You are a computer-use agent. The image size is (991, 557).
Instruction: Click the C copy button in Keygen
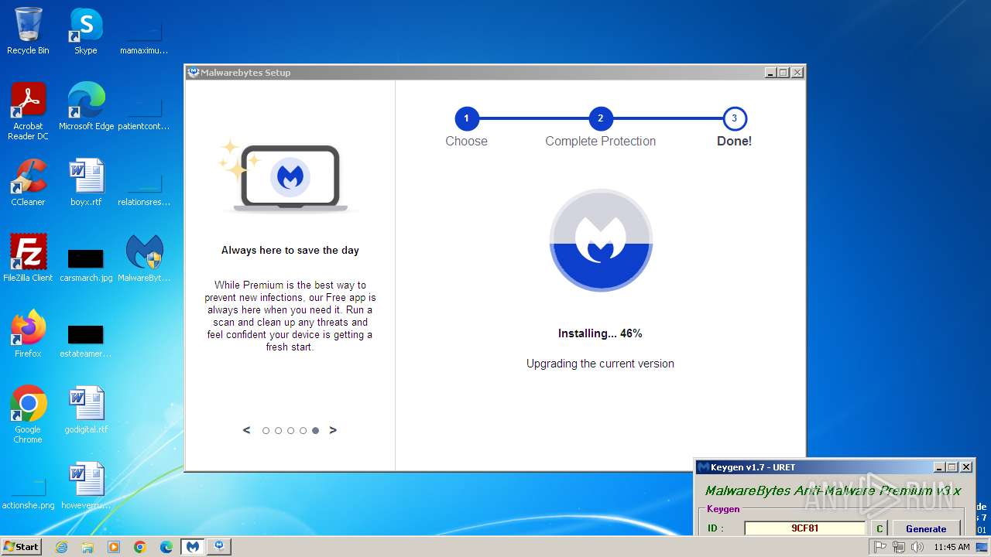879,528
